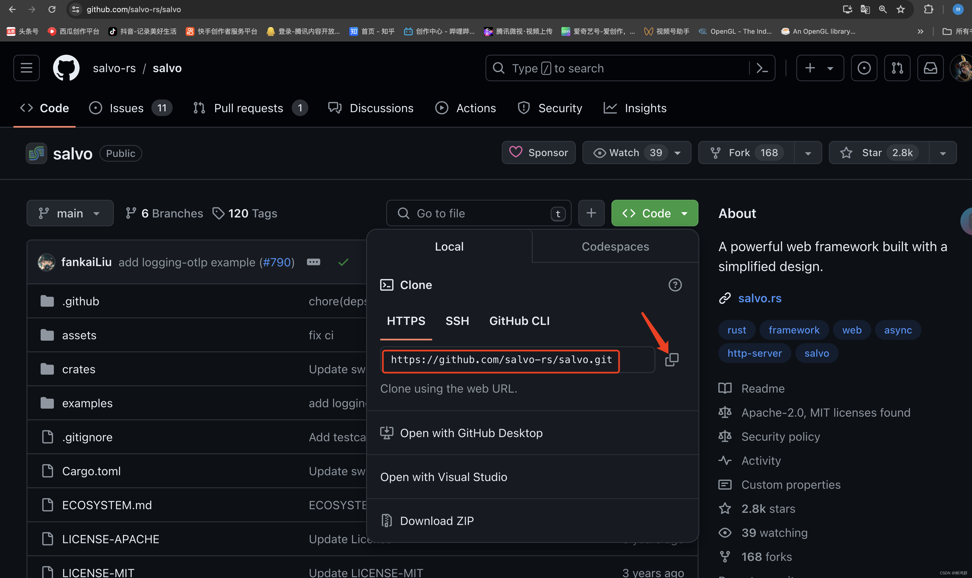View the 6 Branches link
The image size is (972, 578).
click(164, 213)
